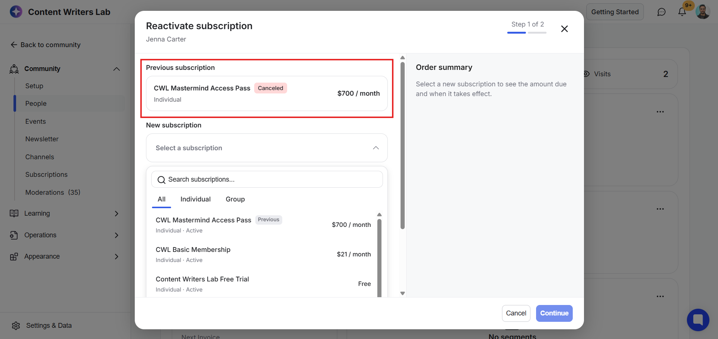
Task: Open the People sidebar item
Action: click(x=70, y=104)
